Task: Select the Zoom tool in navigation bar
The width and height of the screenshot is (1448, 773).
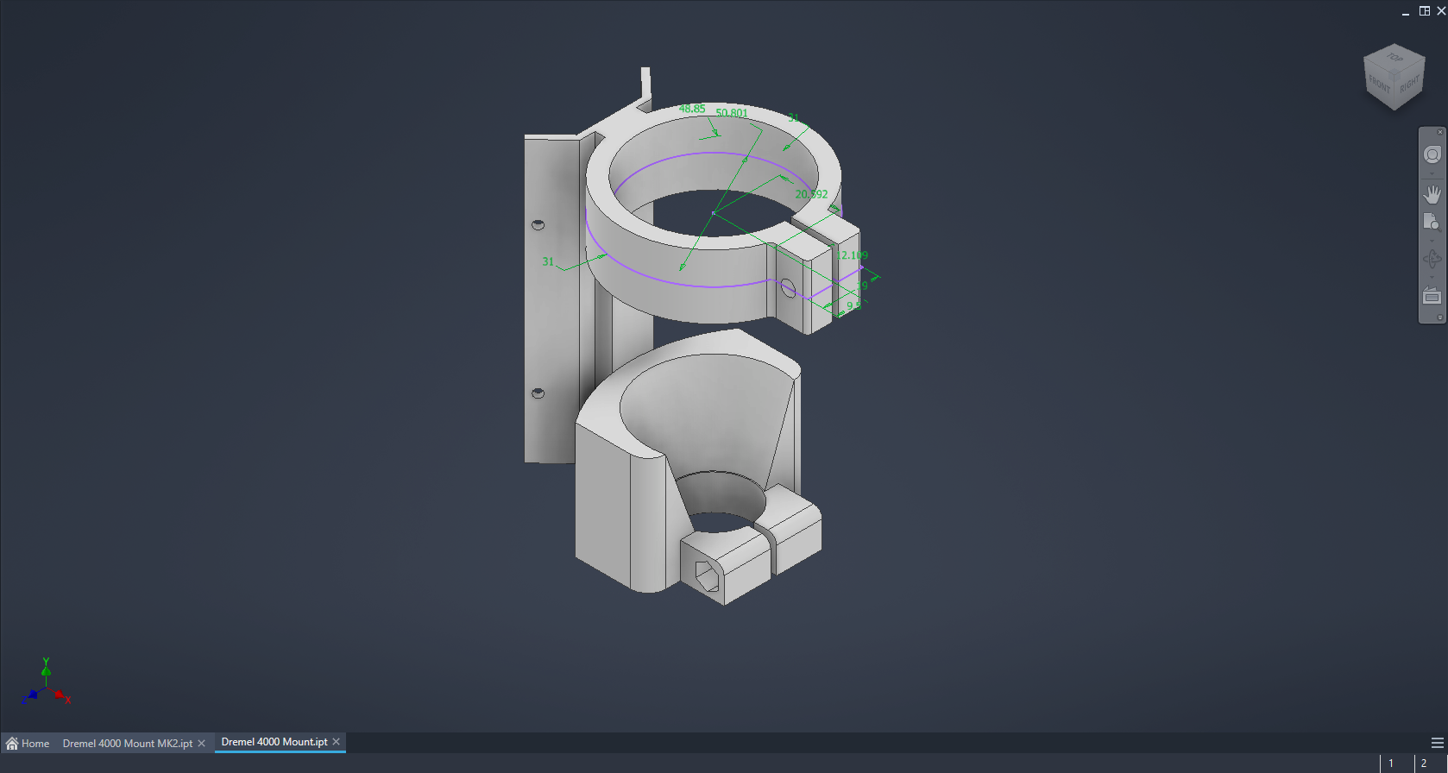Action: coord(1432,223)
